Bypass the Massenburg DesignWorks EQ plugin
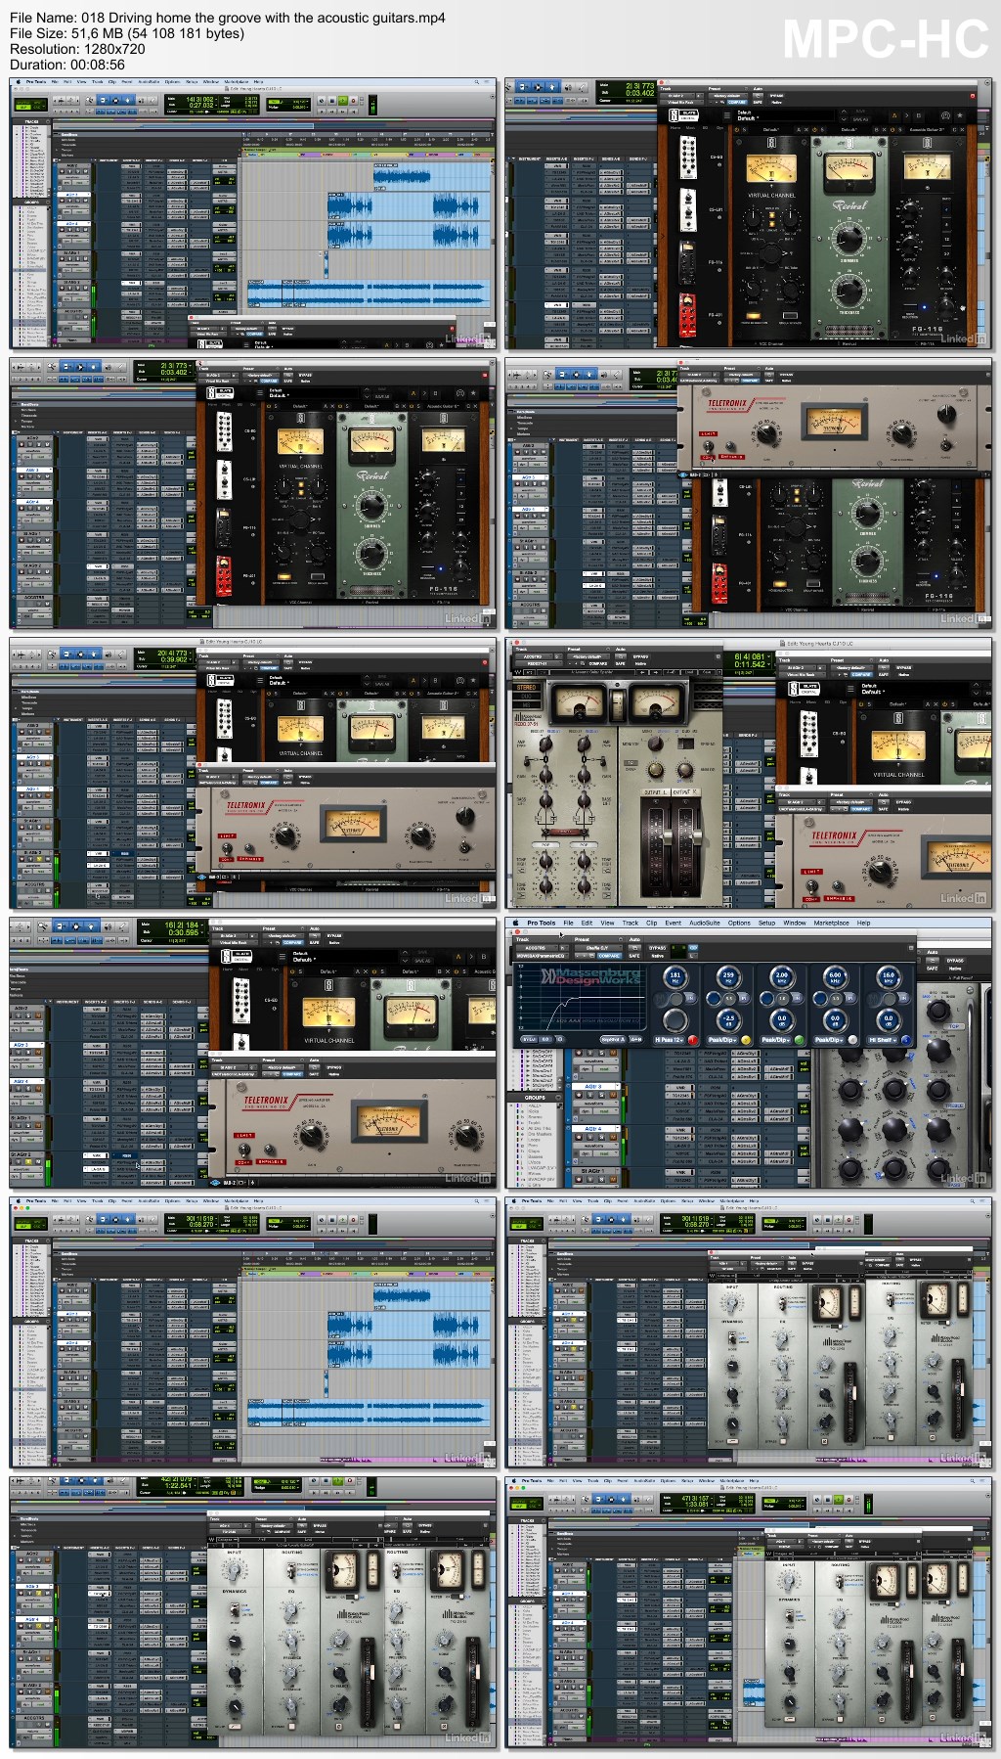 [x=657, y=947]
